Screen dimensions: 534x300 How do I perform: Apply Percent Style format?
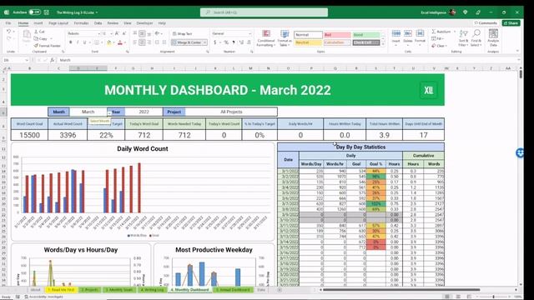tap(226, 42)
